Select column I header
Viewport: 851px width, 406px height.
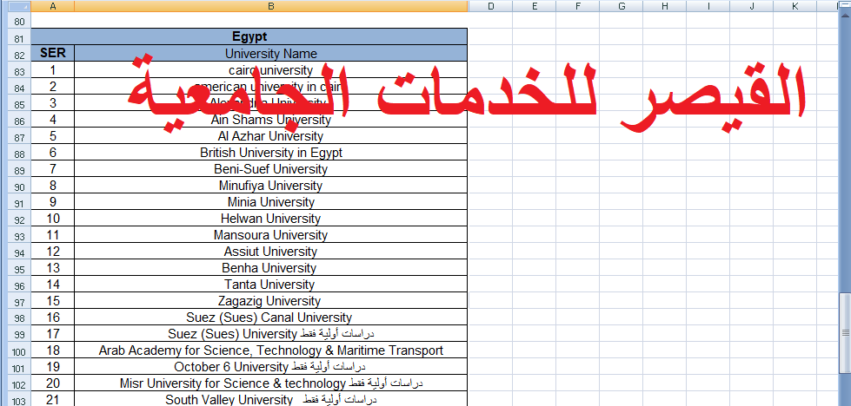click(708, 6)
